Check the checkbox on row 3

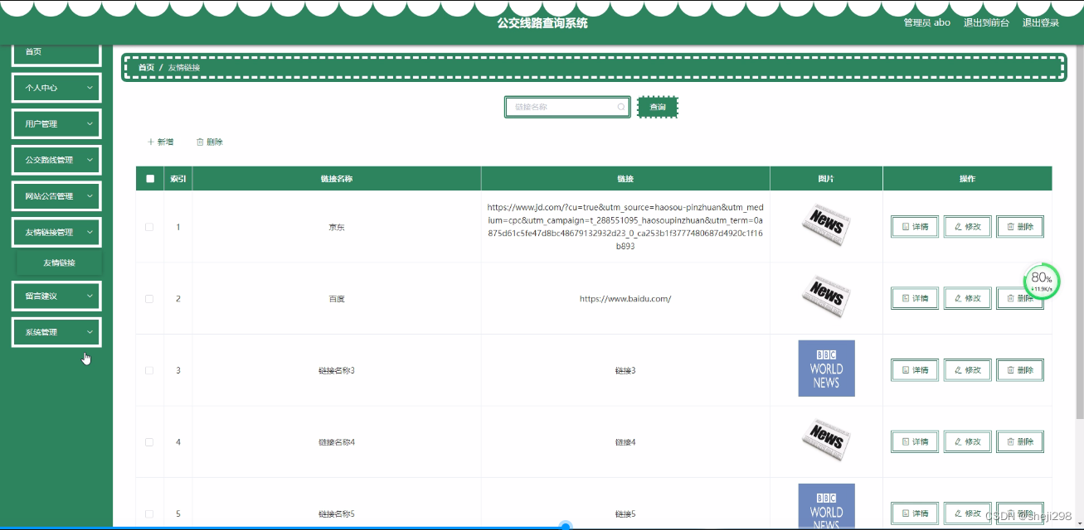tap(149, 370)
